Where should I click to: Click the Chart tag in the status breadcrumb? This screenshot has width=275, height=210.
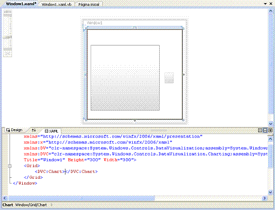8,205
